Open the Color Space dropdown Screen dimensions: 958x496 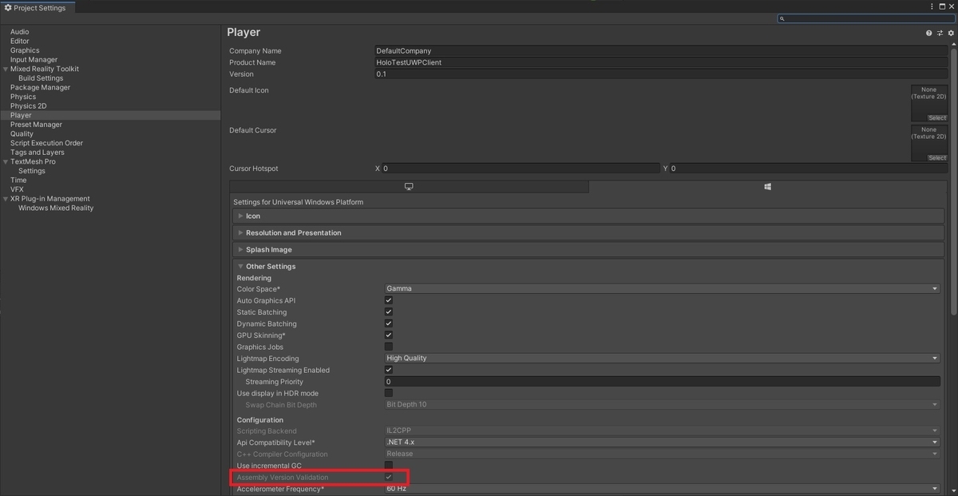[x=662, y=288]
